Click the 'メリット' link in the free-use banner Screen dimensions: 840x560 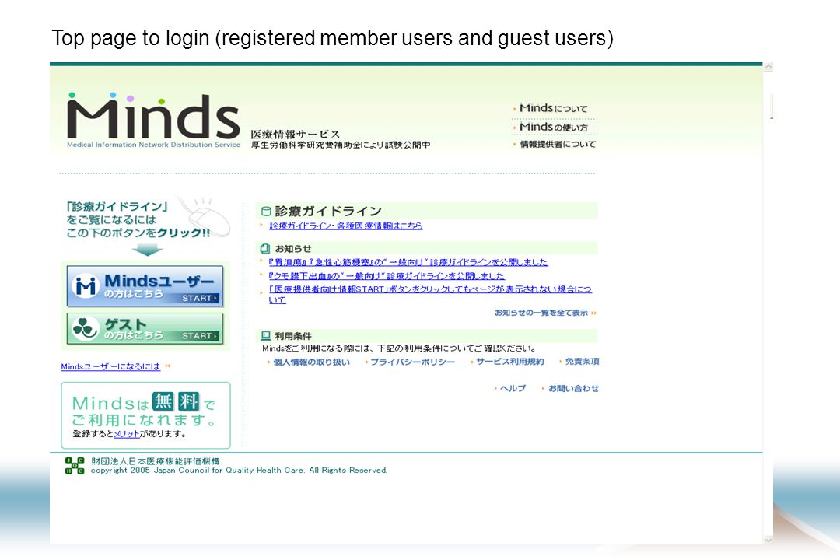coord(127,433)
